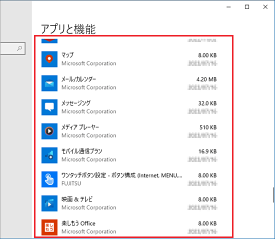Click the 楽しもう Office app icon
Image resolution: width=275 pixels, height=239 pixels.
coord(49,227)
